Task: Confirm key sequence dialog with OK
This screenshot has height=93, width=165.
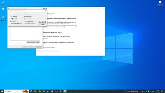Action: pyautogui.click(x=42, y=22)
